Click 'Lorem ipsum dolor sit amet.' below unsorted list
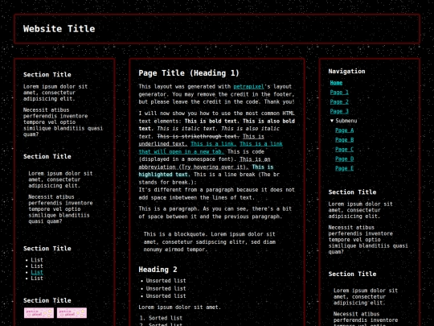Screen dimensions: 434x326 click(x=180, y=307)
